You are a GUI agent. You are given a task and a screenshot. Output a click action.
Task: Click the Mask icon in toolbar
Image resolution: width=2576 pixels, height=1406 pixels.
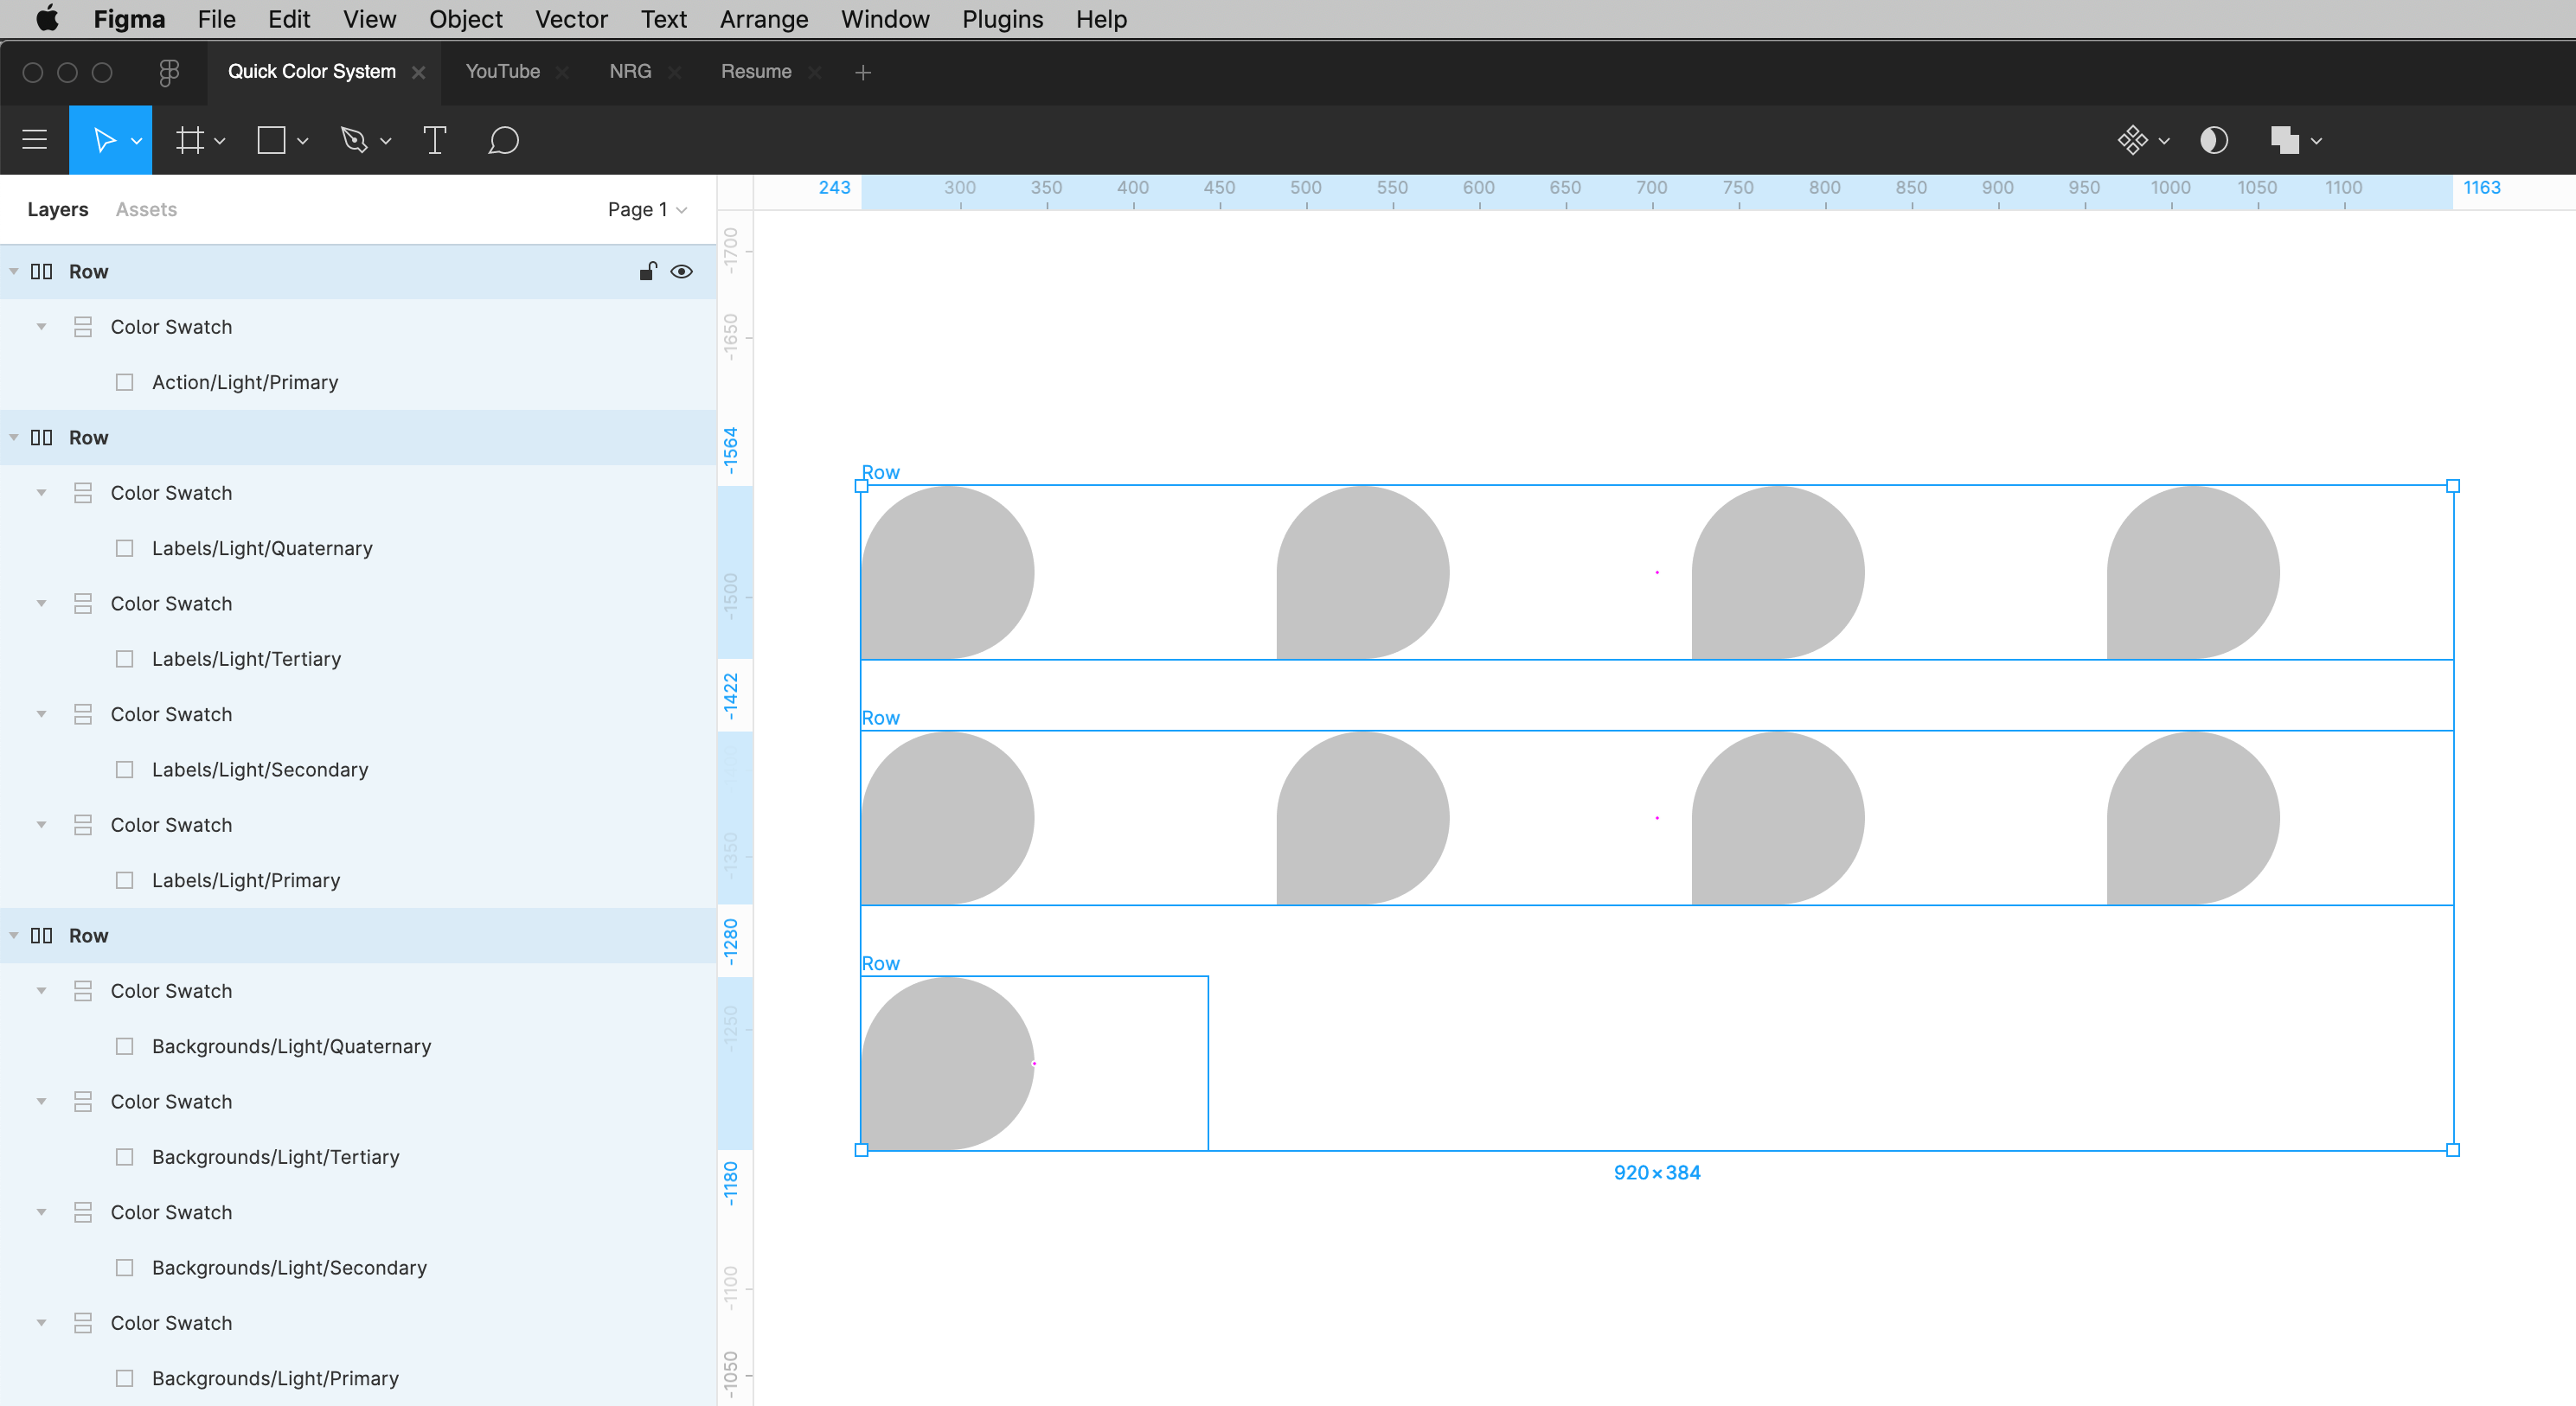[x=2214, y=140]
